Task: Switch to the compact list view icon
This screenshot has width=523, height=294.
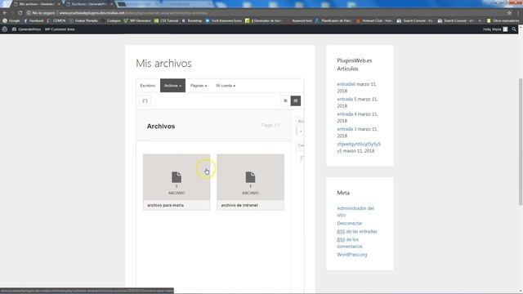Action: pos(285,100)
